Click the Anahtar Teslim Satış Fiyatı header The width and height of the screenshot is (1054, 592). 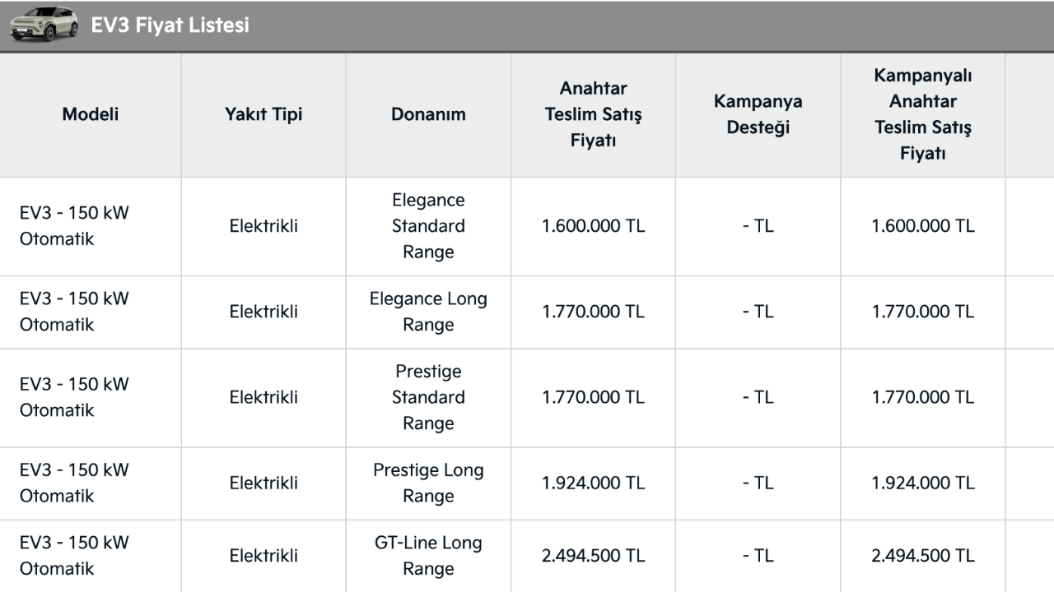tap(593, 114)
